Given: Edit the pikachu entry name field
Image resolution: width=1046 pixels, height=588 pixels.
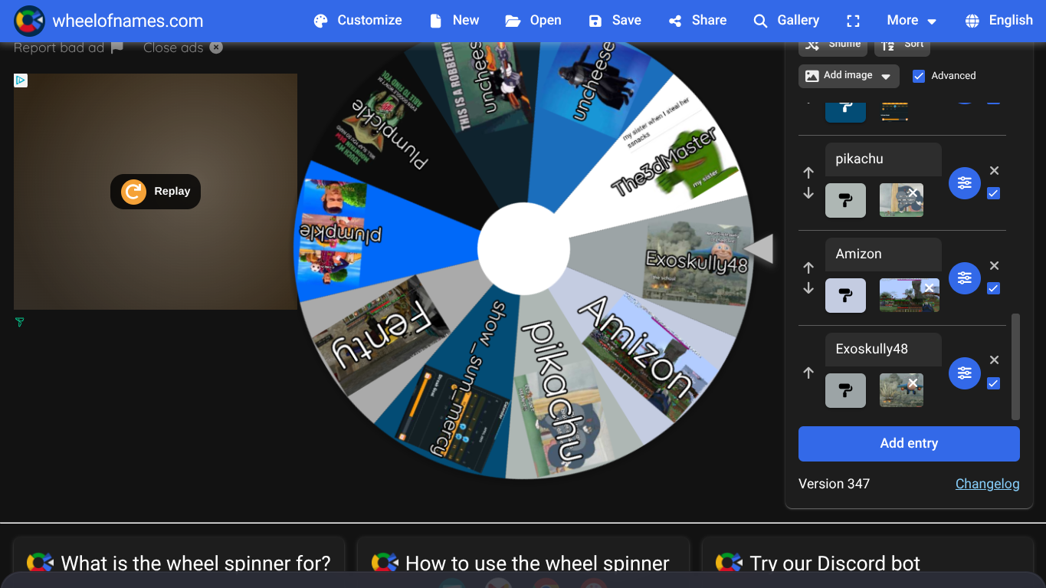Looking at the screenshot, I should (884, 159).
